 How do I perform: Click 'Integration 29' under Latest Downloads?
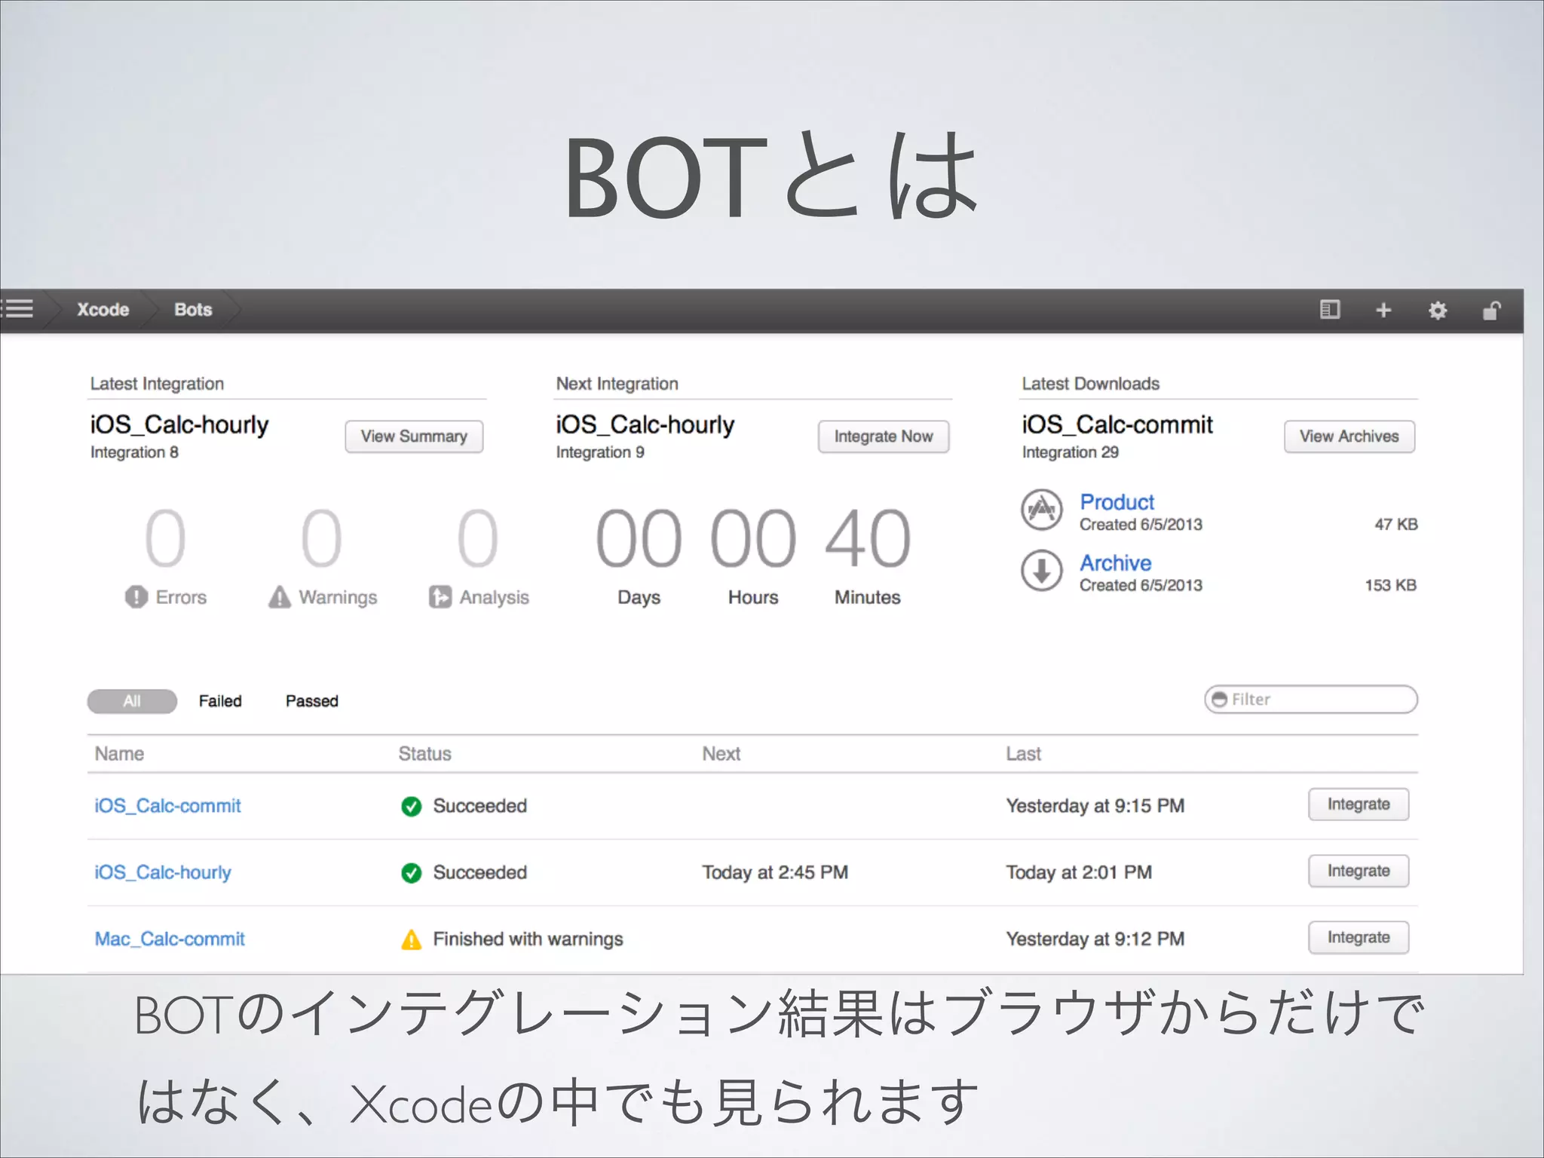coord(1071,452)
